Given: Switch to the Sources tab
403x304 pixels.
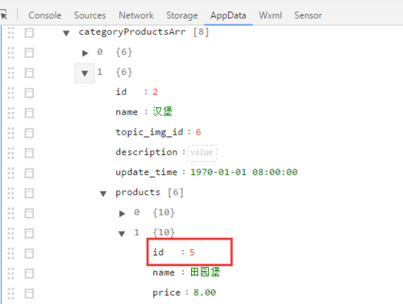Looking at the screenshot, I should click(x=90, y=15).
